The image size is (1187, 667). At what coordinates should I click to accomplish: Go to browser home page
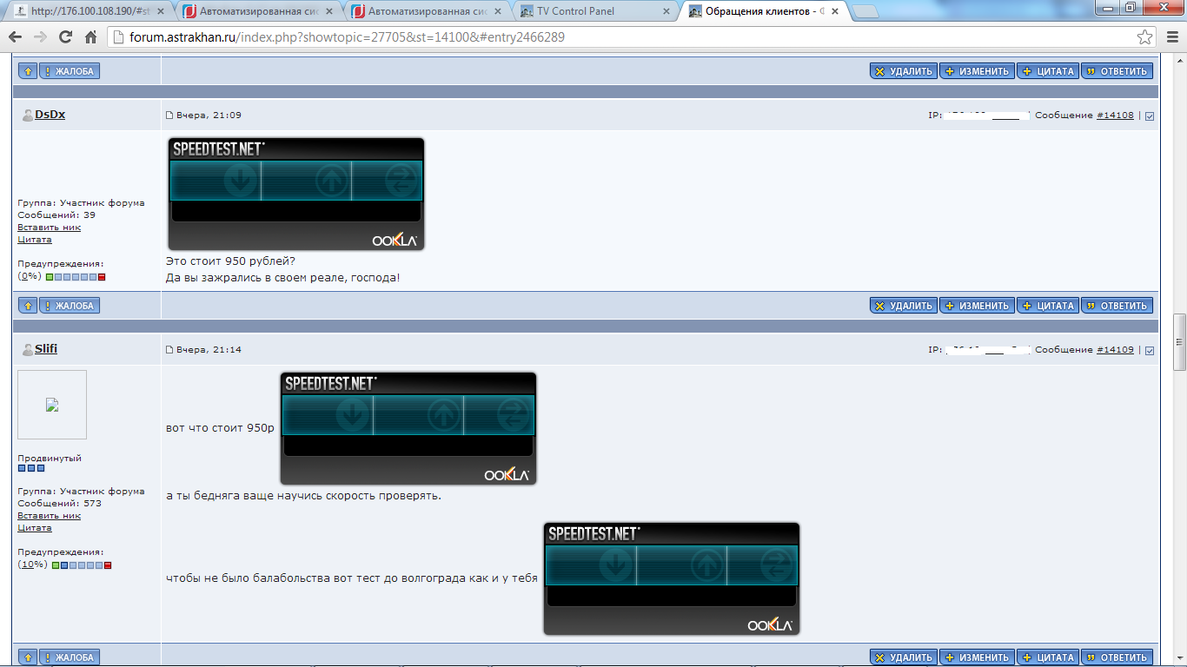[x=90, y=37]
